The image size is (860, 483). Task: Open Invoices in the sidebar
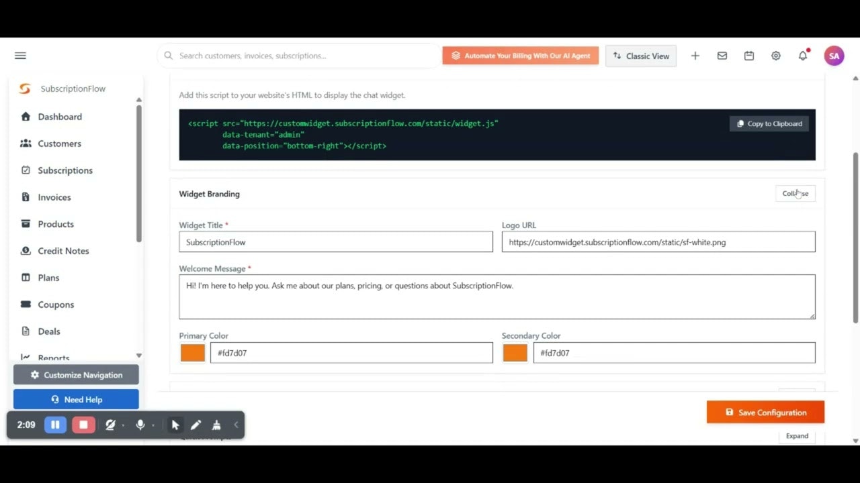54,197
